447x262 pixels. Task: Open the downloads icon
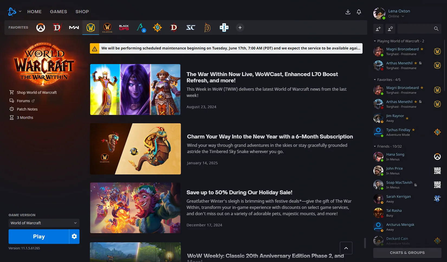(348, 12)
